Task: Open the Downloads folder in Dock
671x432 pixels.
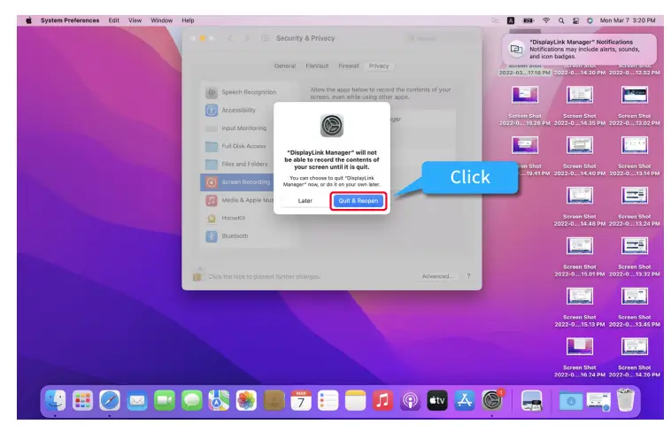Action: [x=571, y=401]
